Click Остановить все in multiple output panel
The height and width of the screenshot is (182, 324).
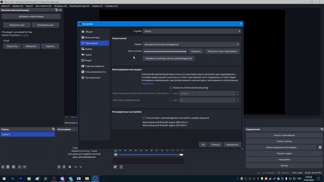(x=46, y=25)
